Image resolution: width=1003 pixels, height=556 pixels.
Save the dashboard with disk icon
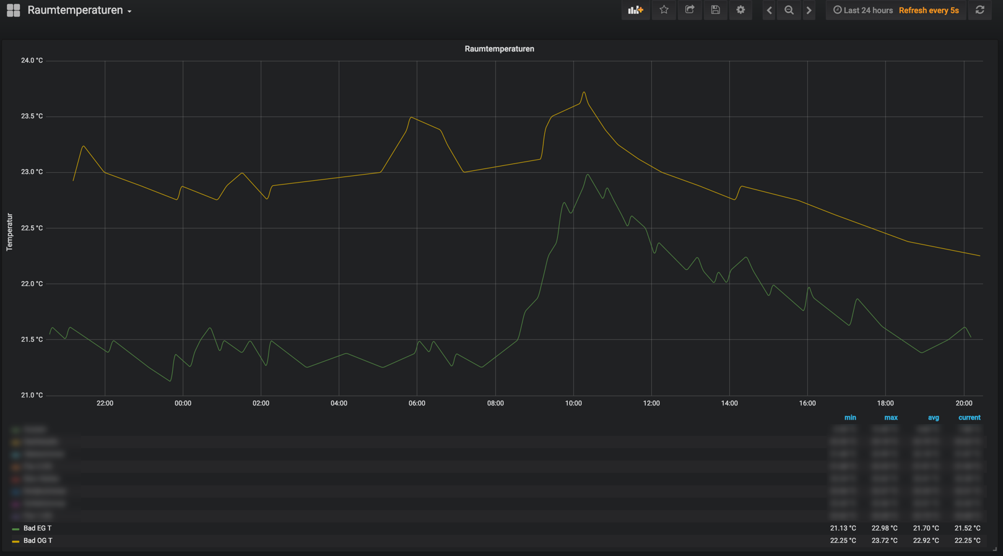715,10
